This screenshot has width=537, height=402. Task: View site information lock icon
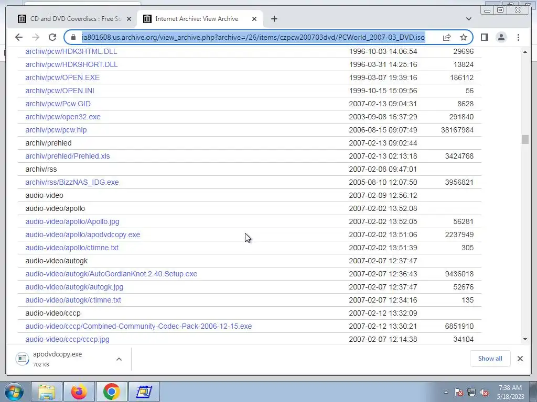[73, 37]
